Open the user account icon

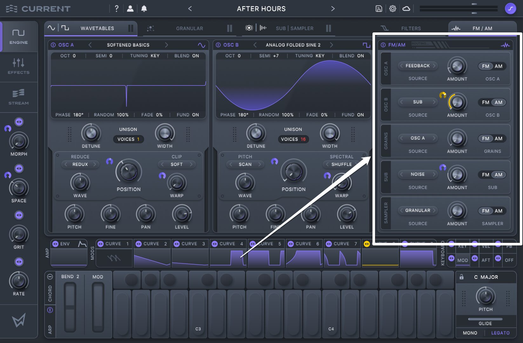130,9
